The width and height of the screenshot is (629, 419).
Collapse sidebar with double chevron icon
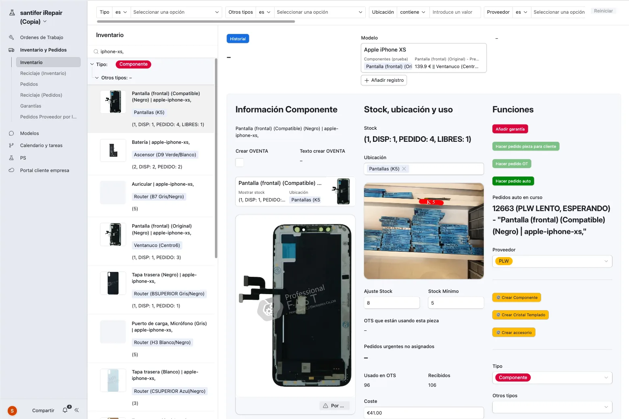pyautogui.click(x=77, y=410)
